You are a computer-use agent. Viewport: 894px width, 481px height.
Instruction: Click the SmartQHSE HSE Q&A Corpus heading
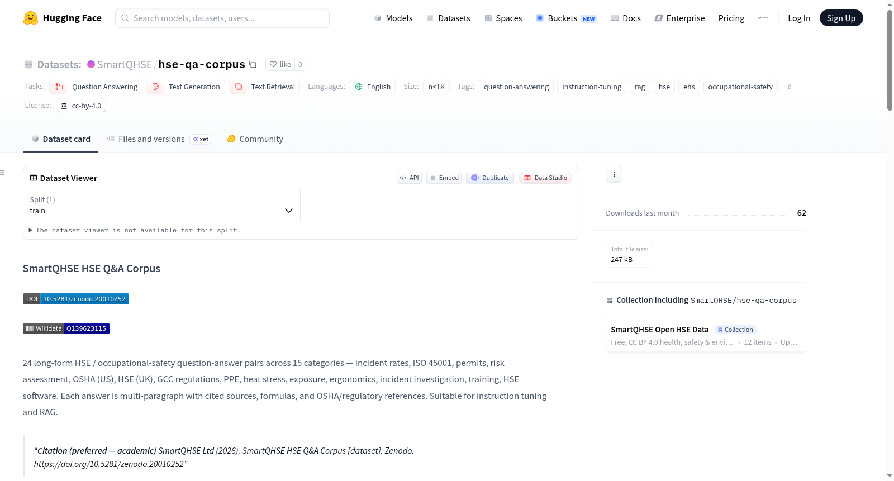(92, 269)
